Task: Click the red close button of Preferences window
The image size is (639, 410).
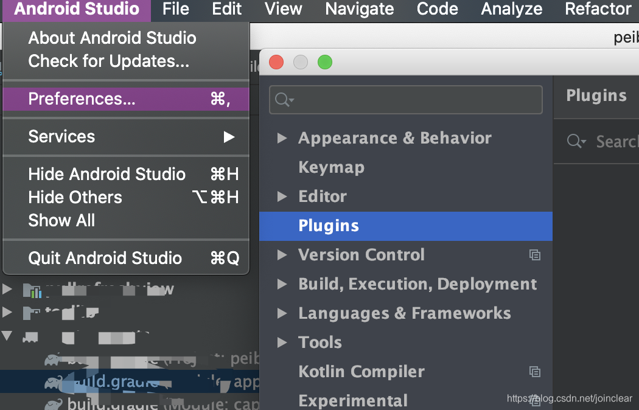Action: click(276, 62)
